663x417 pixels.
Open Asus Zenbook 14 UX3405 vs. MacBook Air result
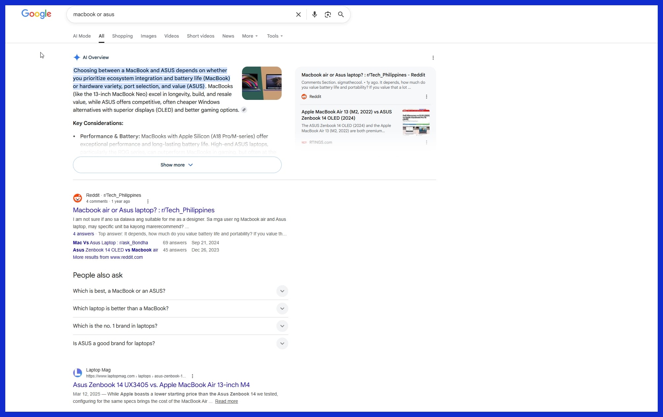(161, 385)
